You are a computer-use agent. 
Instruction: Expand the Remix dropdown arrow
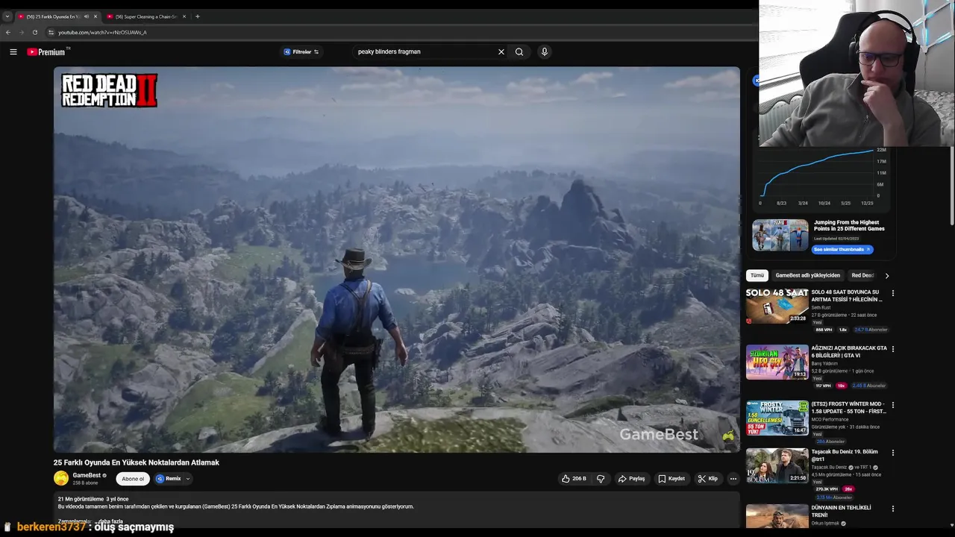(x=188, y=479)
